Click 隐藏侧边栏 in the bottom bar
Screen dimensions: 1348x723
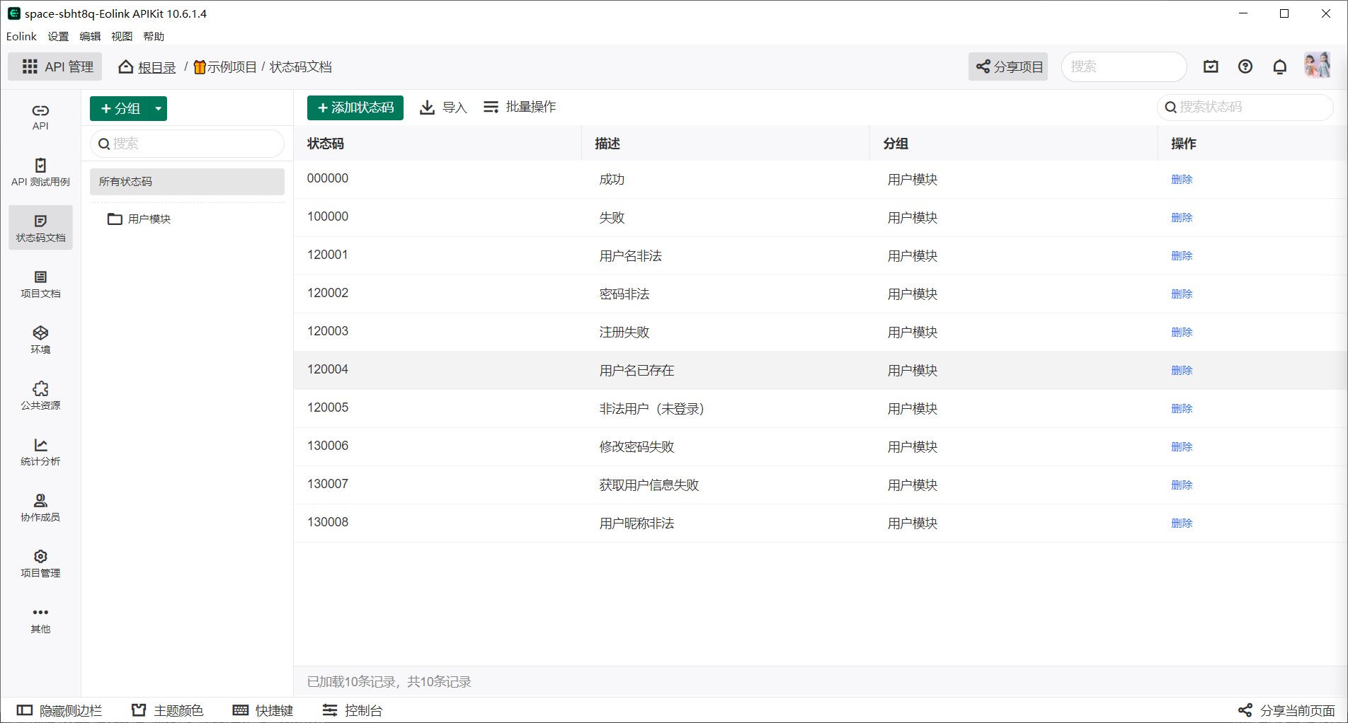tap(59, 710)
